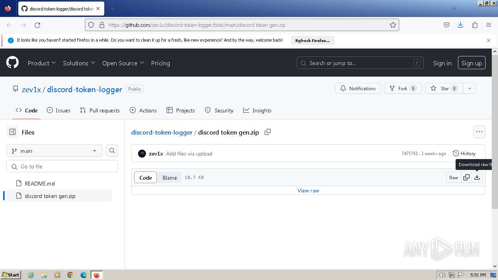Open the Windows Start menu

[x=11, y=275]
